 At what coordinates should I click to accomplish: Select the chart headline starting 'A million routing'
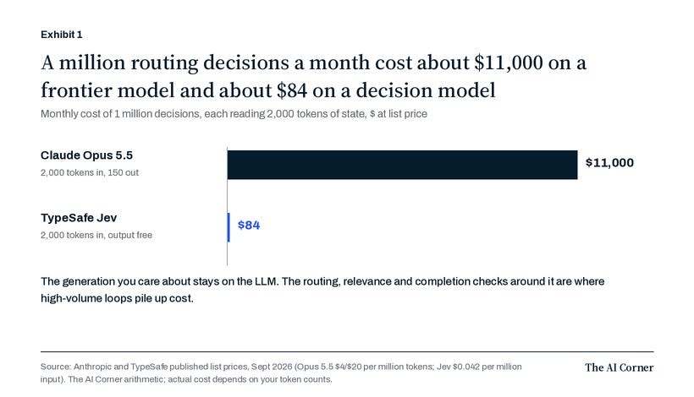point(313,76)
